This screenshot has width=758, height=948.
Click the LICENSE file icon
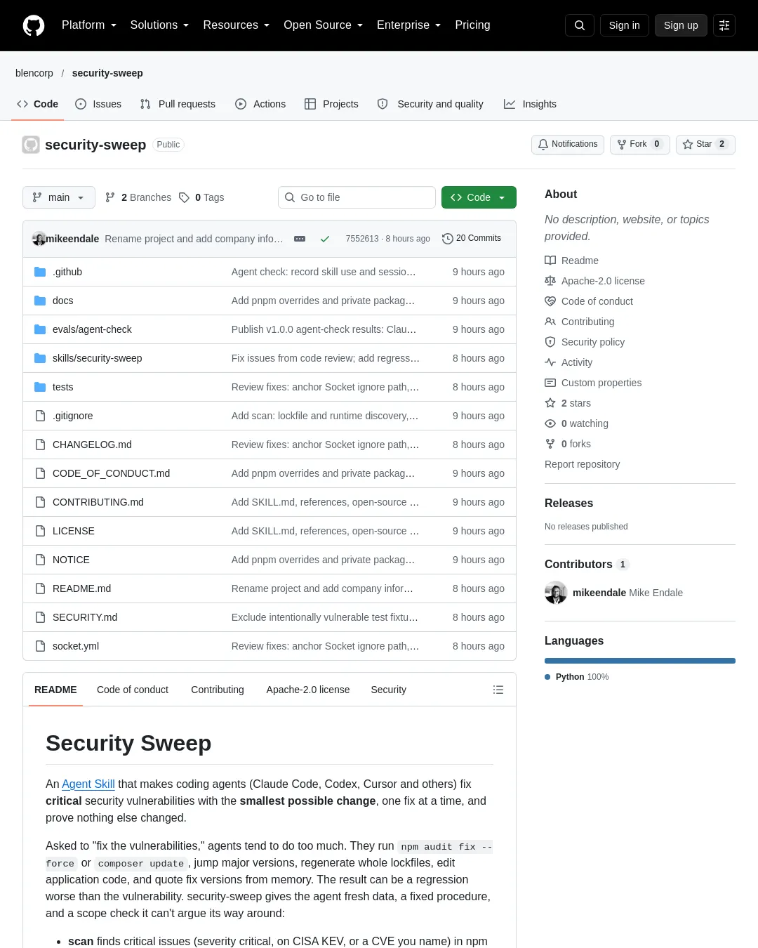click(40, 531)
